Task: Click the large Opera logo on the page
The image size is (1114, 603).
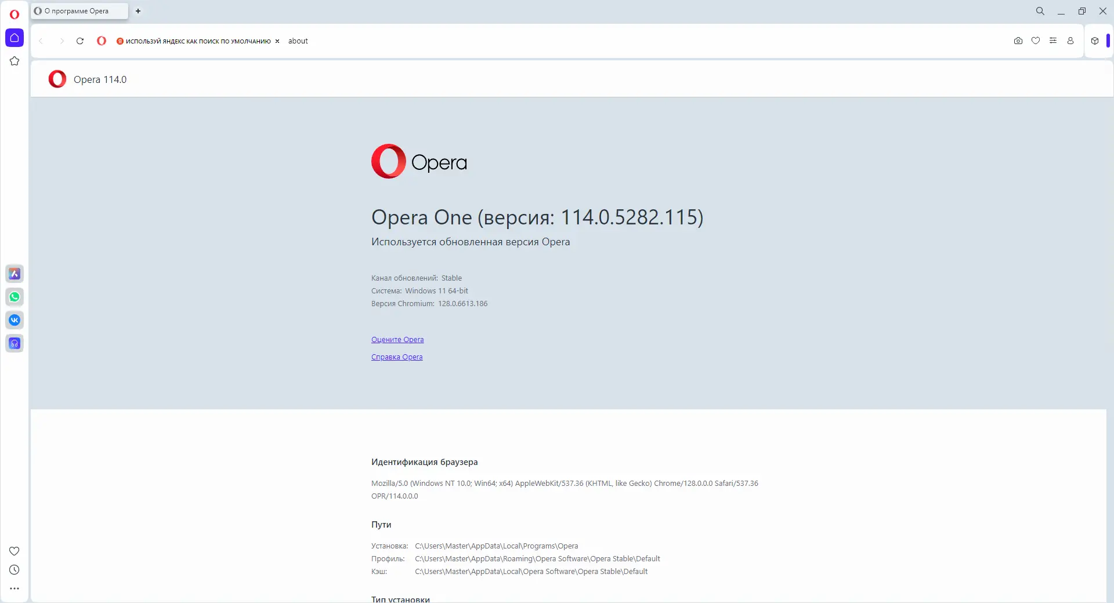Action: [x=419, y=161]
